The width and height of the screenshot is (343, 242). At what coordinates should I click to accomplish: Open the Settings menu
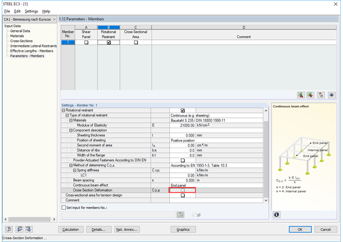[x=31, y=11]
